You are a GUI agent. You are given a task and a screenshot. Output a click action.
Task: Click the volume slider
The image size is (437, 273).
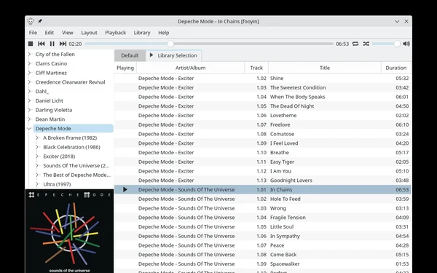[x=386, y=44]
